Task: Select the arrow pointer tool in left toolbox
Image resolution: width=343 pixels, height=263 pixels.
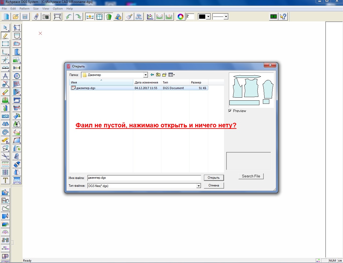Action: [x=5, y=28]
